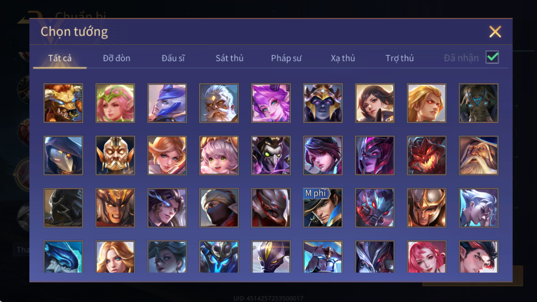Close the 'Chọn tướng' dialog
Screen dimensions: 537x302
495,32
